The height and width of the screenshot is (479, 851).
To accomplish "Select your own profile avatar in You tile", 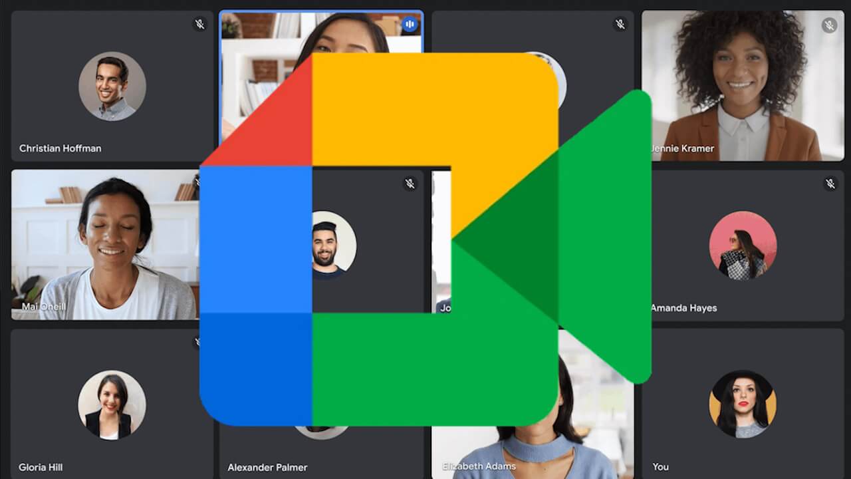I will pyautogui.click(x=743, y=404).
